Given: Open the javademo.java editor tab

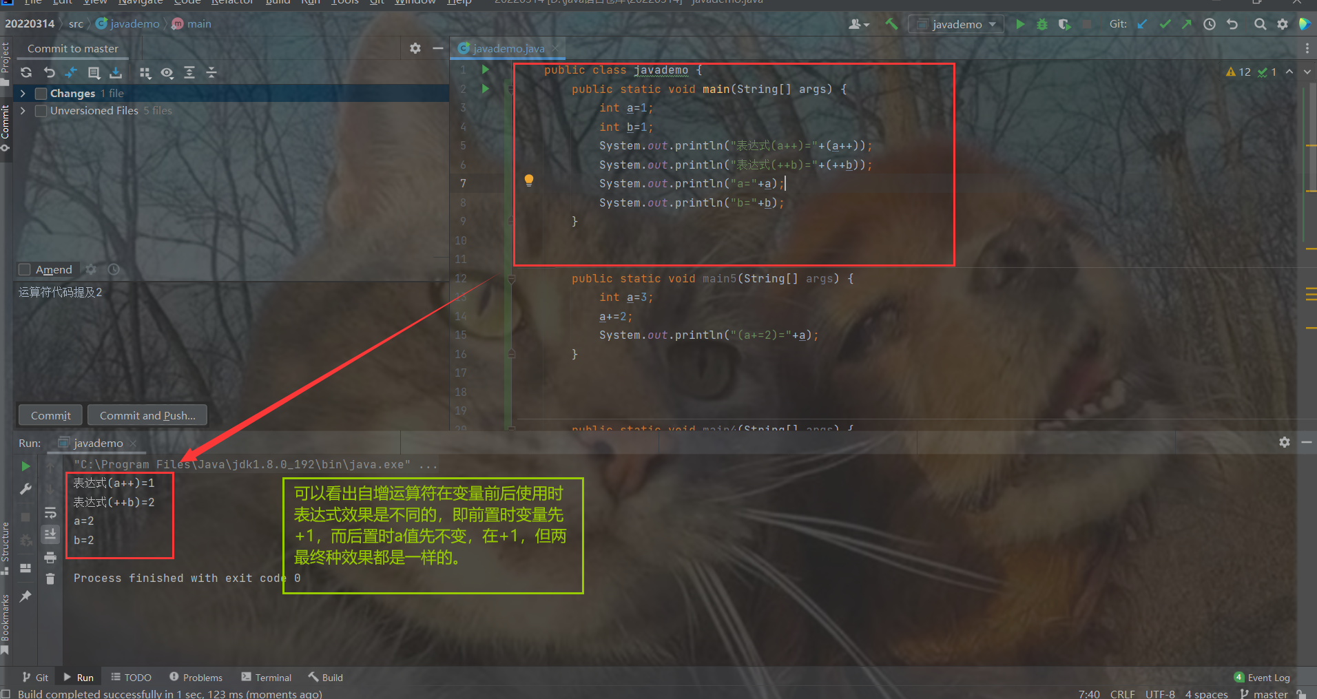Looking at the screenshot, I should [508, 48].
